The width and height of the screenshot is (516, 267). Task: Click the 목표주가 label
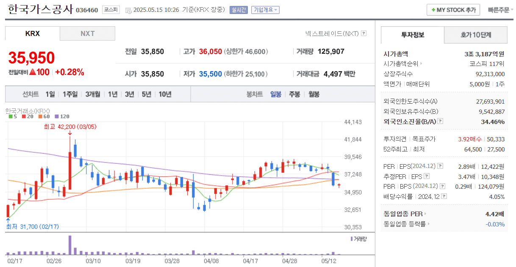tap(424, 139)
